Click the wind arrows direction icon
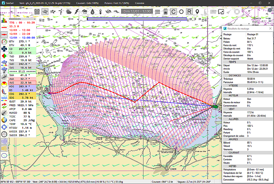 (x=53, y=12)
